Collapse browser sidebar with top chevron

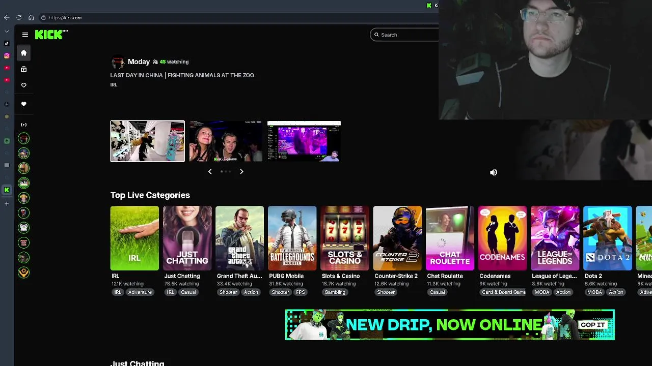7,32
